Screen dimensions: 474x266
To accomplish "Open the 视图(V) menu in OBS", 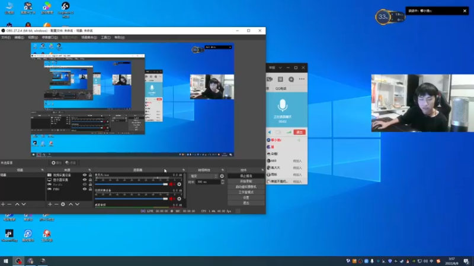I will pos(33,37).
